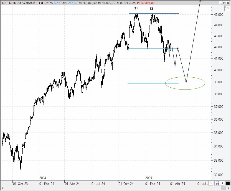Click the 37.000 price axis label

(219, 107)
